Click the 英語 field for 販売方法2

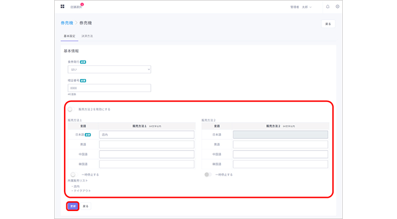[x=280, y=145]
